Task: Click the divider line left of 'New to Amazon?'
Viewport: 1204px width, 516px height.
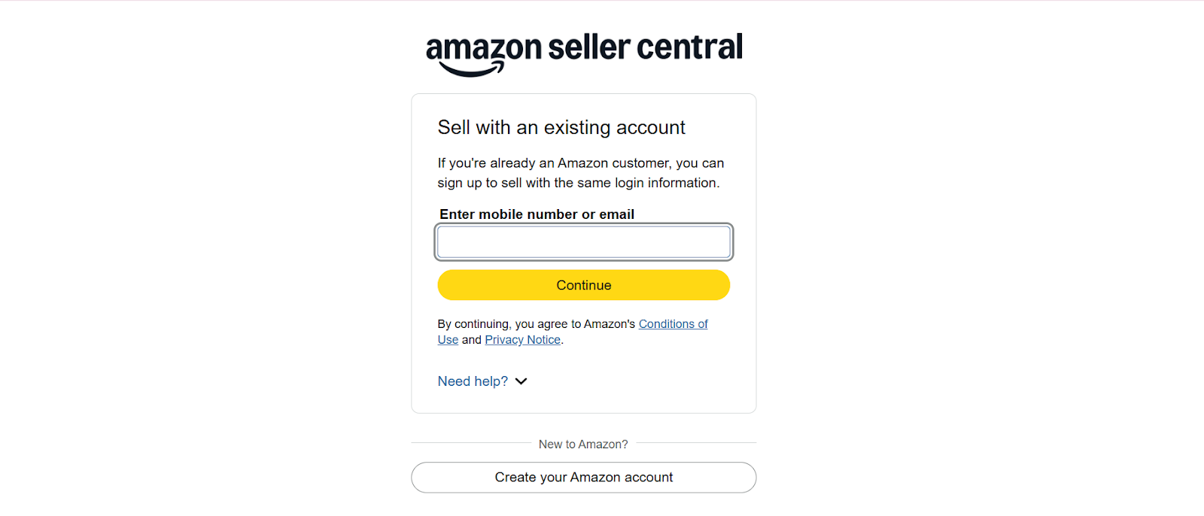Action: [x=470, y=443]
